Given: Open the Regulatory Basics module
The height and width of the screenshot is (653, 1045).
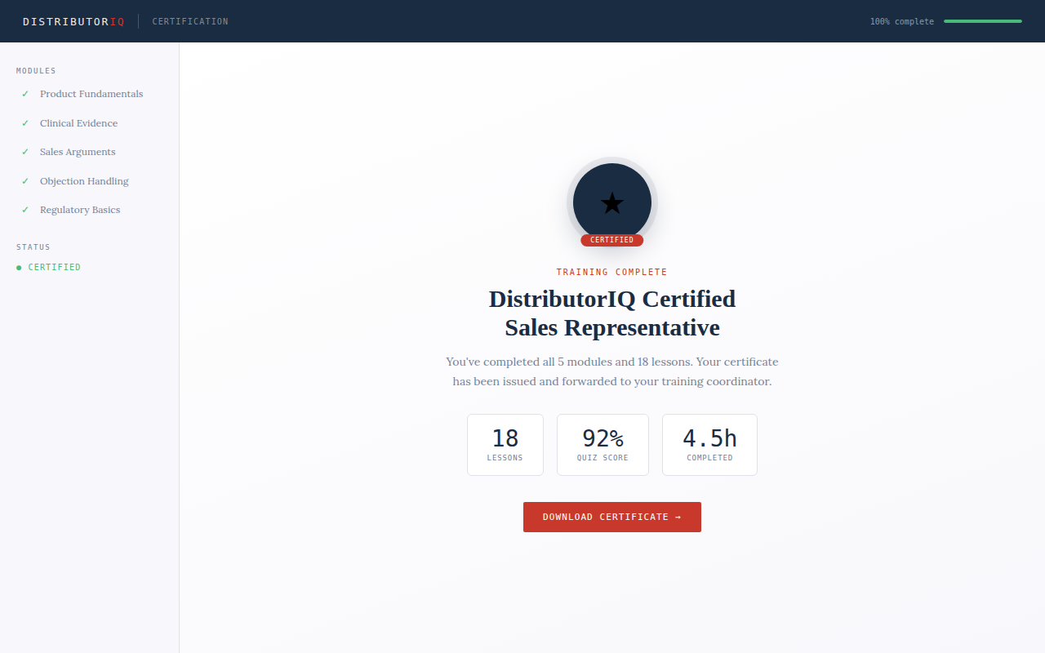Looking at the screenshot, I should [x=80, y=210].
